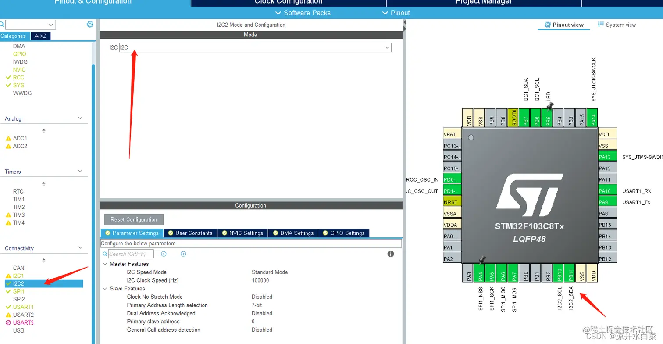
Task: Open the parameter info icon
Action: pos(391,254)
